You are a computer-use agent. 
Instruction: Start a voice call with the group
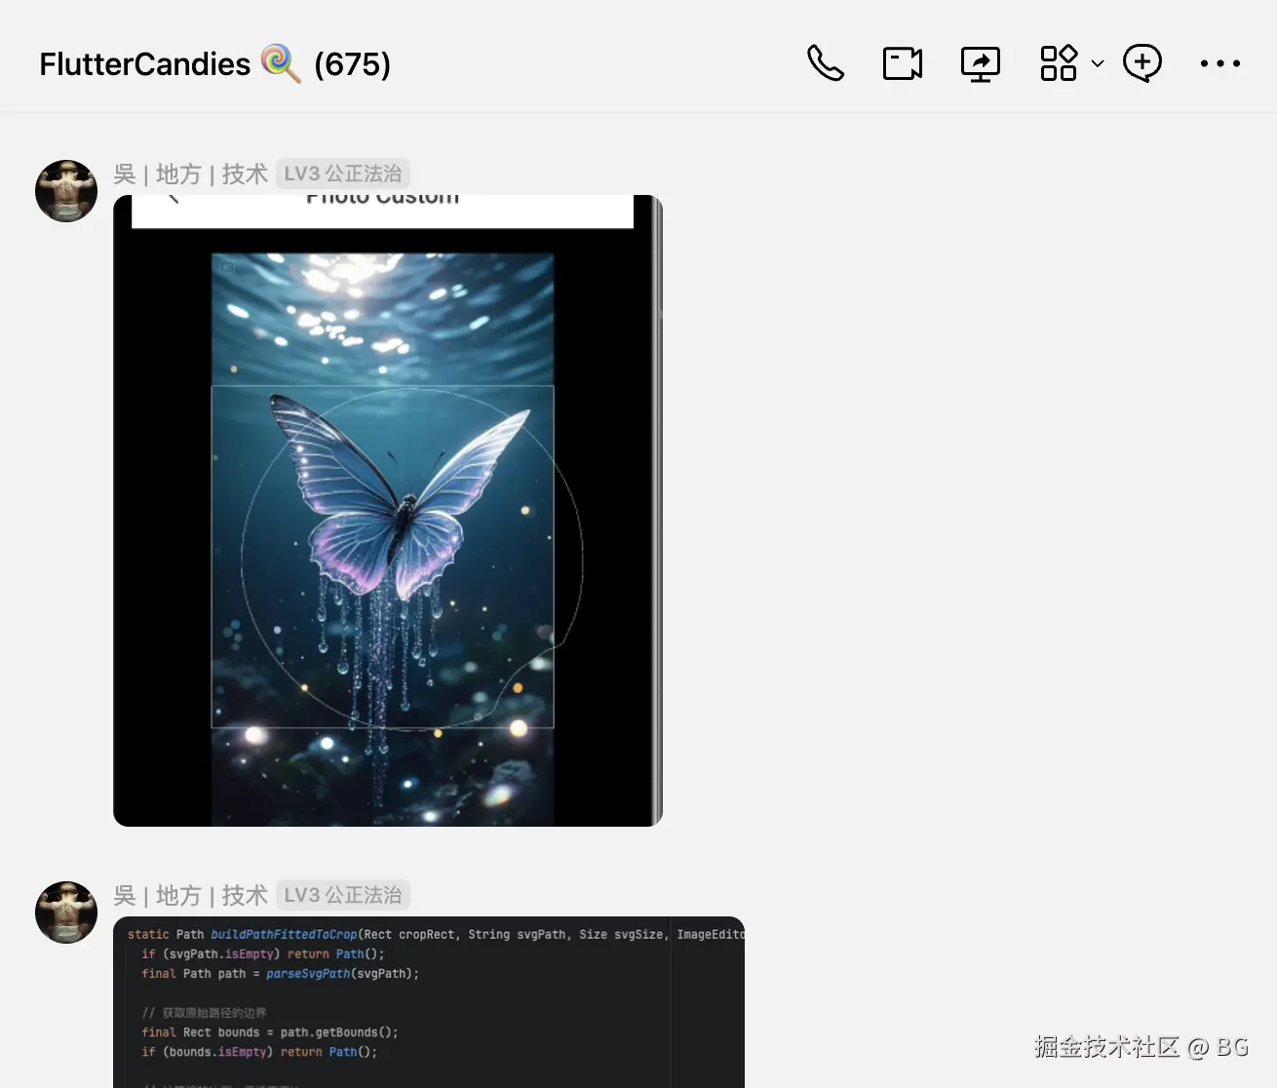pyautogui.click(x=825, y=63)
